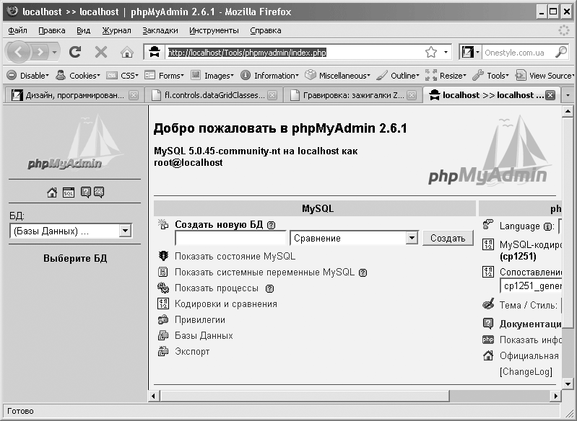
Task: Click the info icon beside Language
Action: pos(547,226)
